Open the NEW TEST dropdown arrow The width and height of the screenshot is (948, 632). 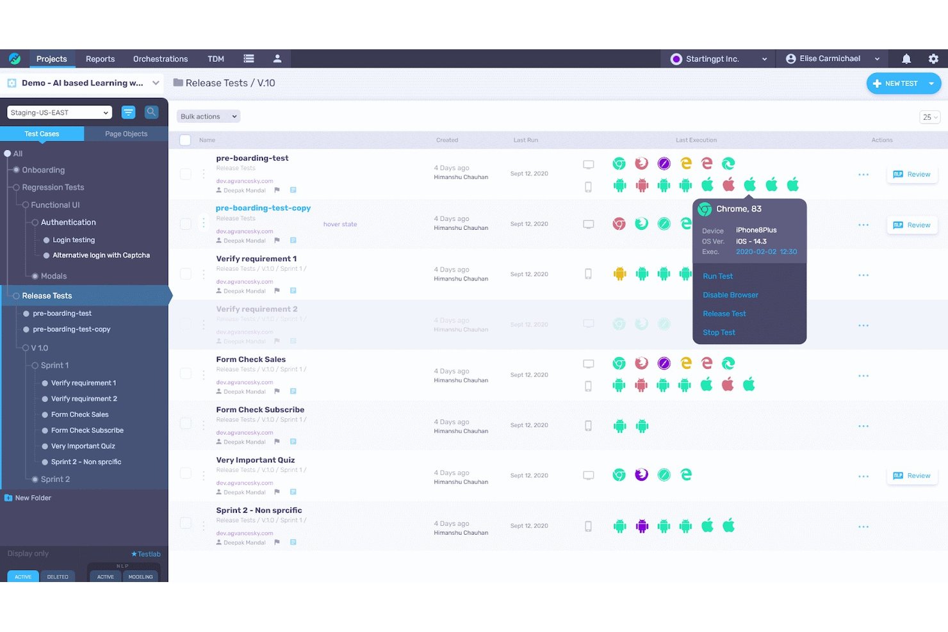click(x=931, y=83)
